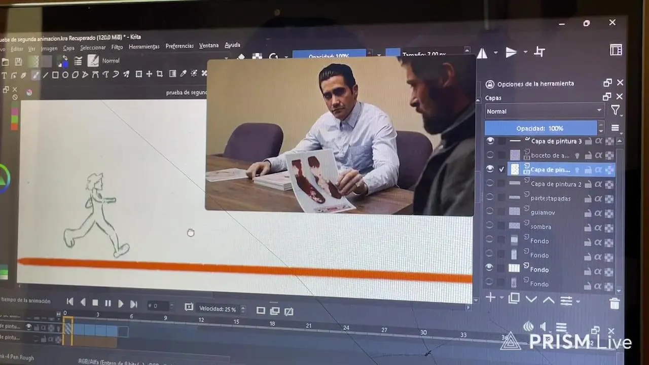Play the animation
Viewport: 649px width, 365px height.
pos(121,304)
